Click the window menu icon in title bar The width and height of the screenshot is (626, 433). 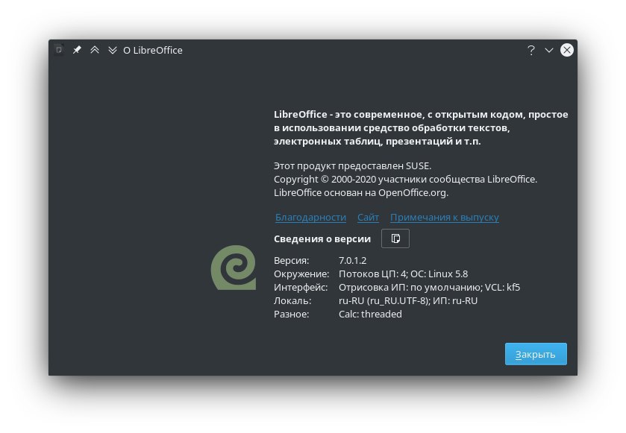(x=59, y=50)
